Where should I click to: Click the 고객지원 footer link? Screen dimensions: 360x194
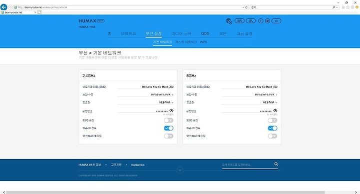(116, 165)
